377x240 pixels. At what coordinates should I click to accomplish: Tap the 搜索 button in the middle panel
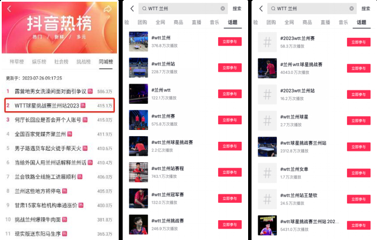pos(237,8)
